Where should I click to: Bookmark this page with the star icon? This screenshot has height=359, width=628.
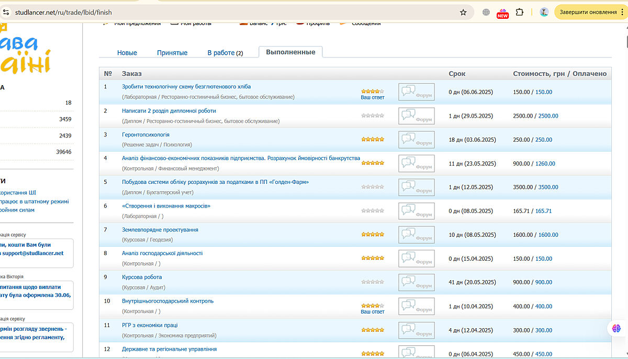click(463, 12)
